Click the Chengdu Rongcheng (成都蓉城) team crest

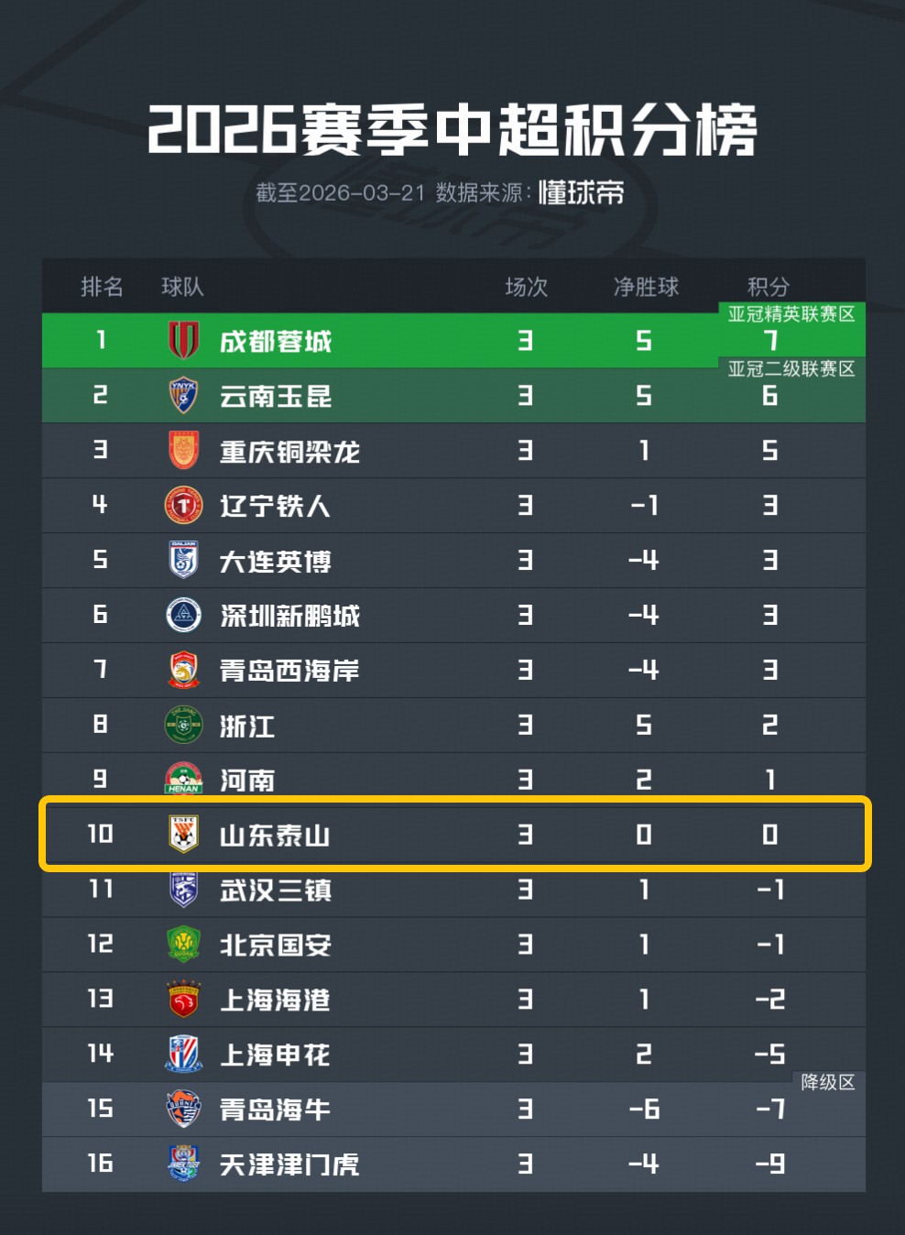coord(183,341)
